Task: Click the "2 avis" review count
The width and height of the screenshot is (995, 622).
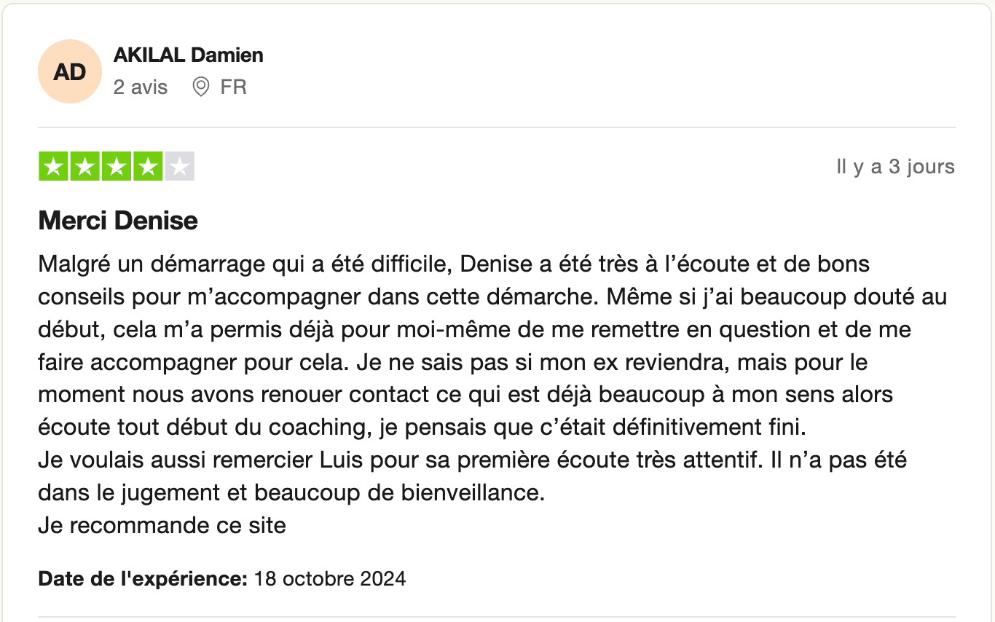Action: (141, 87)
